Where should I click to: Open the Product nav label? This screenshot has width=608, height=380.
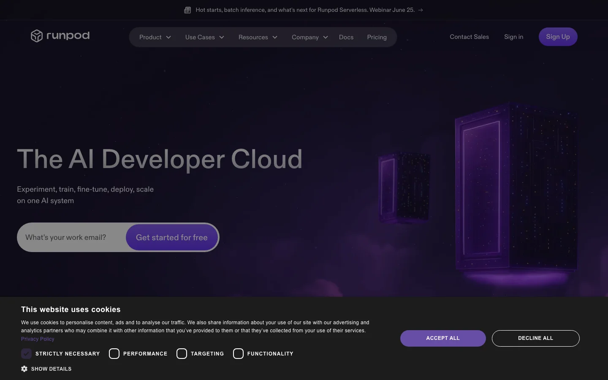150,37
